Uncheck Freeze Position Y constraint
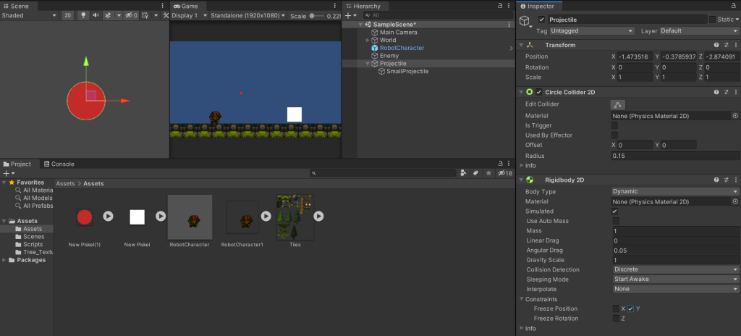Image resolution: width=741 pixels, height=336 pixels. (x=630, y=308)
